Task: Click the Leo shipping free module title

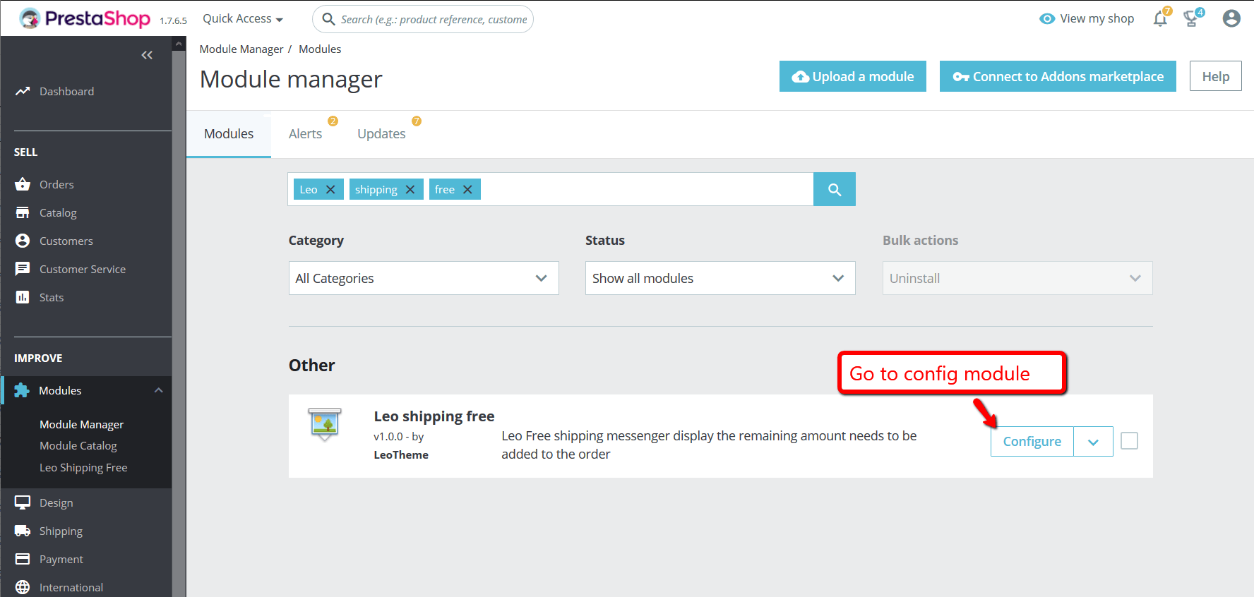Action: (434, 416)
